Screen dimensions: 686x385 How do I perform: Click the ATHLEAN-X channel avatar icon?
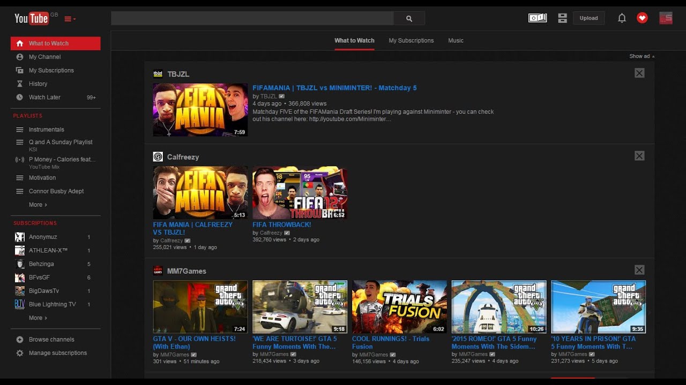pyautogui.click(x=20, y=250)
